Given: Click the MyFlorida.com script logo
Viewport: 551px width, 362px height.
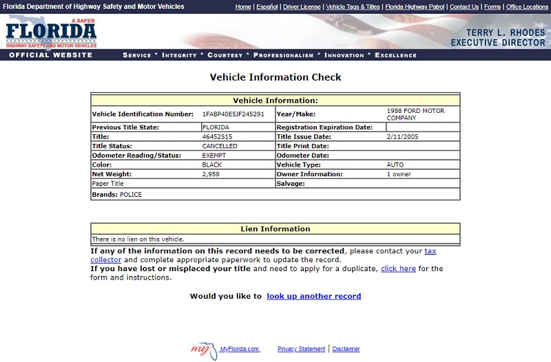Looking at the screenshot, I should point(202,349).
